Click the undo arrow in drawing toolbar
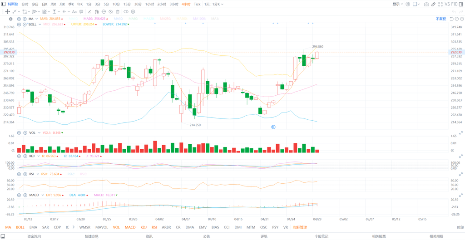The width and height of the screenshot is (465, 240). tap(454, 12)
